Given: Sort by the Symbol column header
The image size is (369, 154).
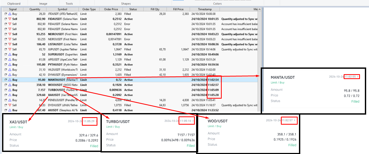Looking at the screenshot, I should pos(63,9).
